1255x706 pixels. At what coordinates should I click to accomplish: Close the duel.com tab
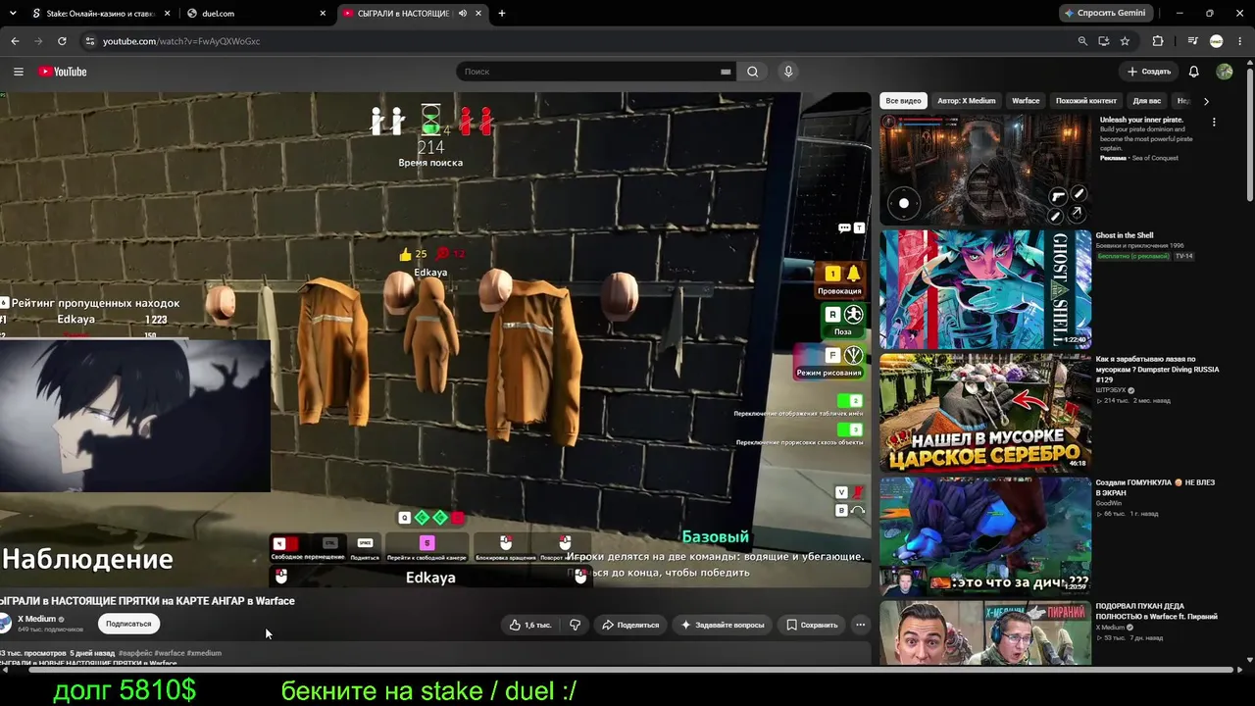click(323, 14)
